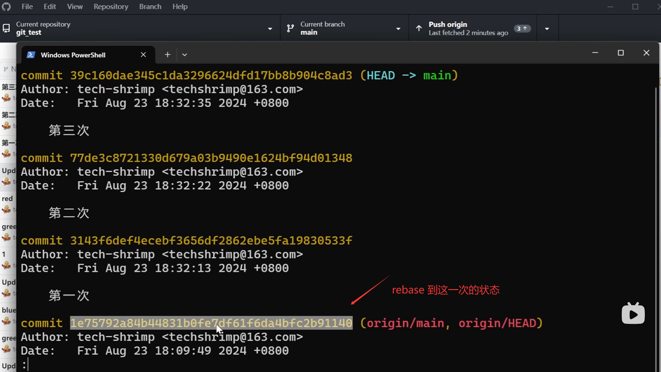The image size is (661, 372).
Task: Click the highlighted 1e75792a commit hash
Action: coord(211,323)
